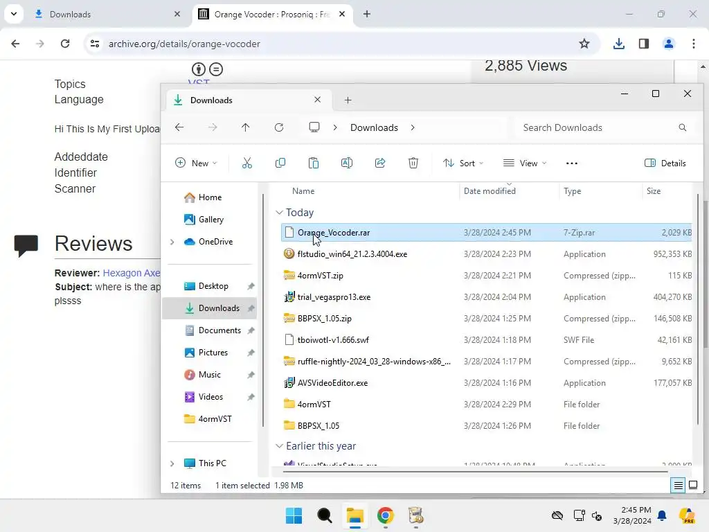Click the Paste clipboard icon
The image size is (709, 532).
coord(314,163)
